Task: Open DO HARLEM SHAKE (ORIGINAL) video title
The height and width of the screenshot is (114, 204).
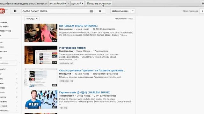Action: click(x=78, y=26)
